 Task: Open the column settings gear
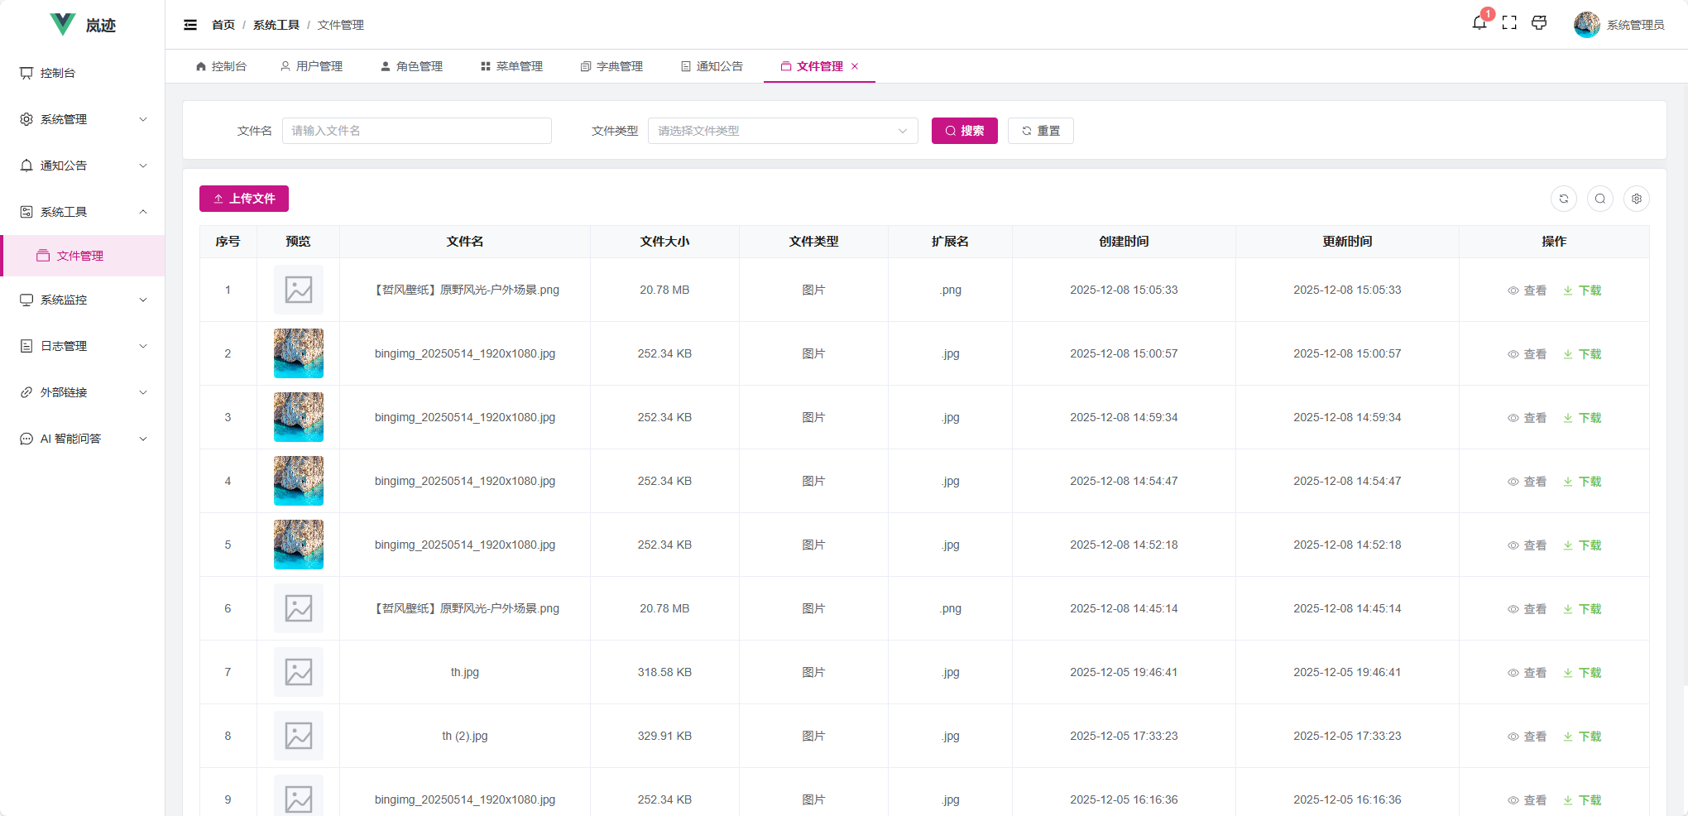(1636, 199)
